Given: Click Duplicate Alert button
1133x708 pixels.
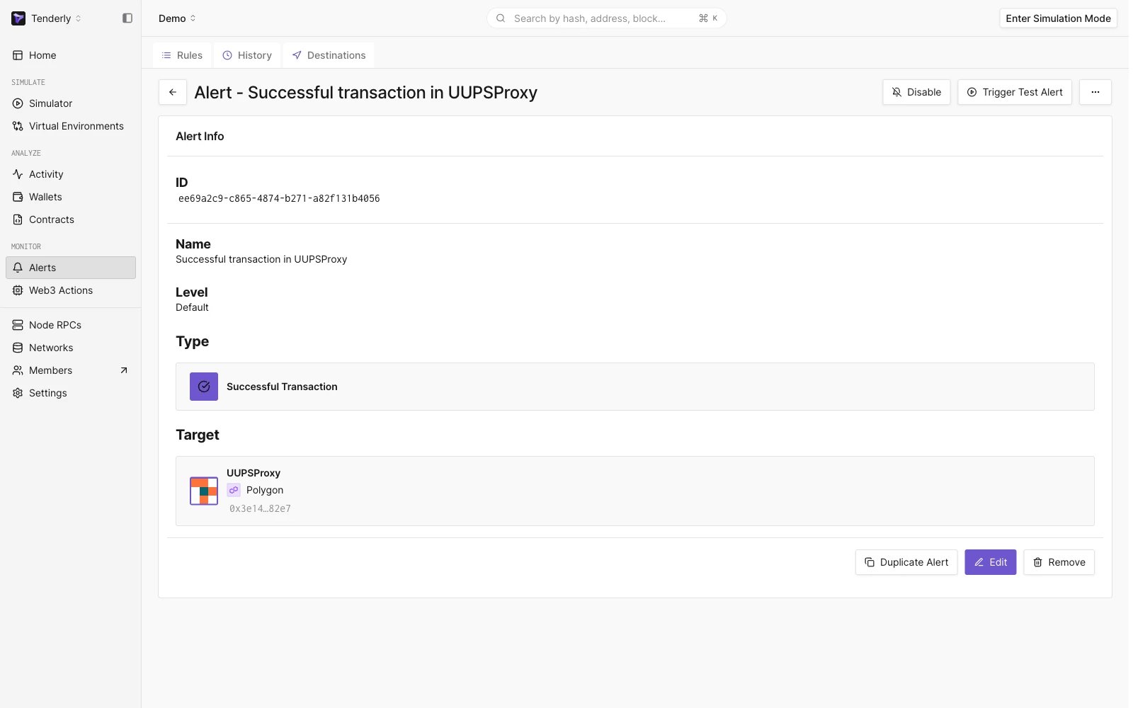Looking at the screenshot, I should 906,562.
